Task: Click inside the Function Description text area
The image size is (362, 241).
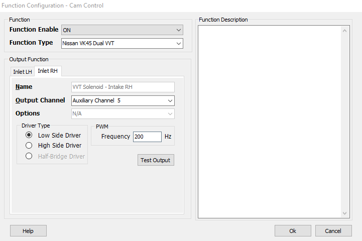Action: [269, 120]
